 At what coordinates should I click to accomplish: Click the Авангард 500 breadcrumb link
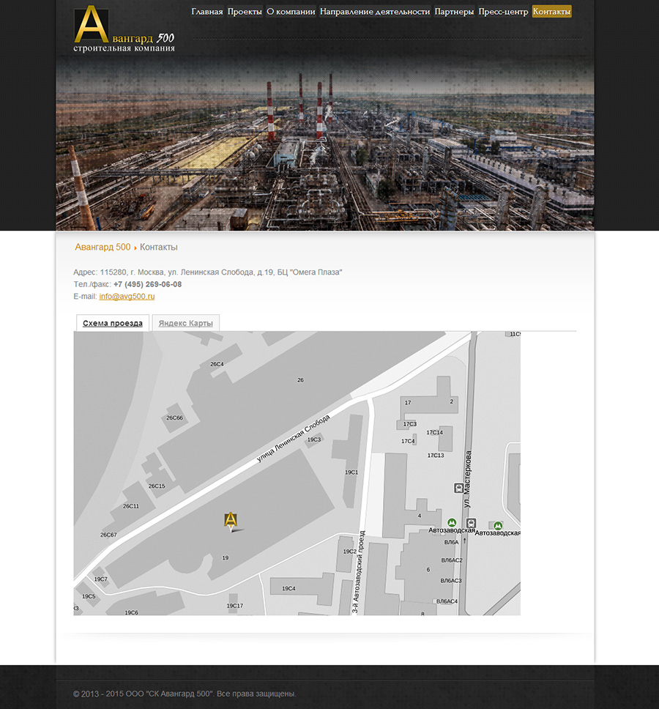(103, 248)
